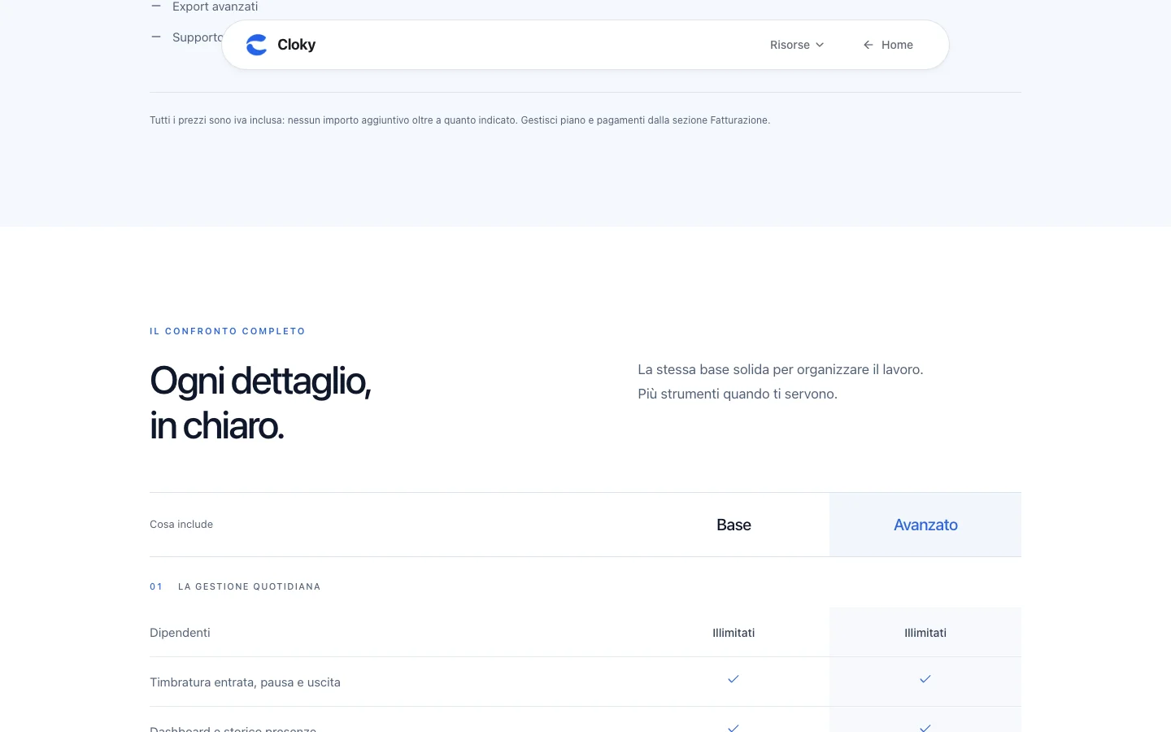
Task: Click the pricing note mentioning Fatturazione
Action: click(459, 120)
